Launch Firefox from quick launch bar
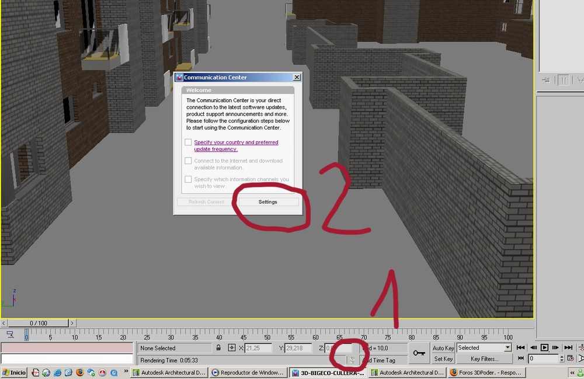The image size is (584, 379). pyautogui.click(x=79, y=373)
